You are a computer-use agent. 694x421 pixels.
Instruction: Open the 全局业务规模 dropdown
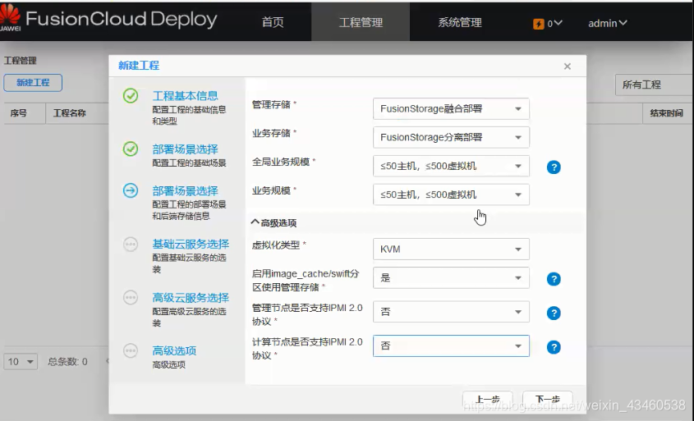tap(451, 167)
